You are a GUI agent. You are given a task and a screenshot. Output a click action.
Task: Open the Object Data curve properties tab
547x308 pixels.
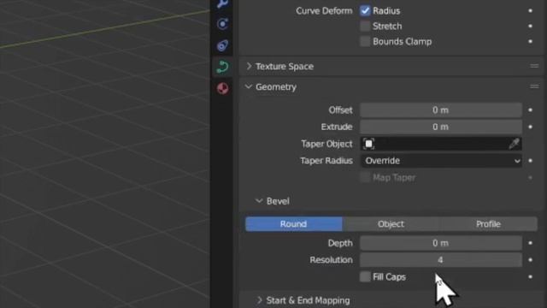222,67
